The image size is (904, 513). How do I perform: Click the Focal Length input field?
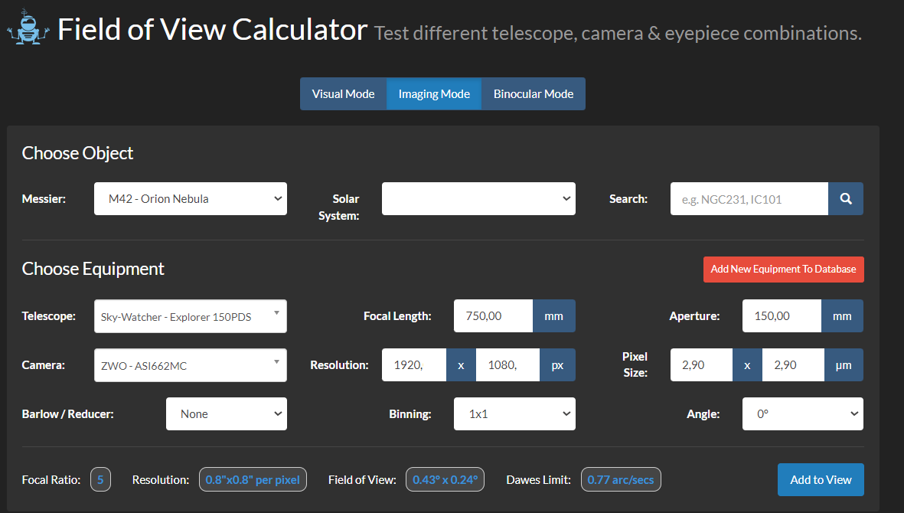coord(493,316)
